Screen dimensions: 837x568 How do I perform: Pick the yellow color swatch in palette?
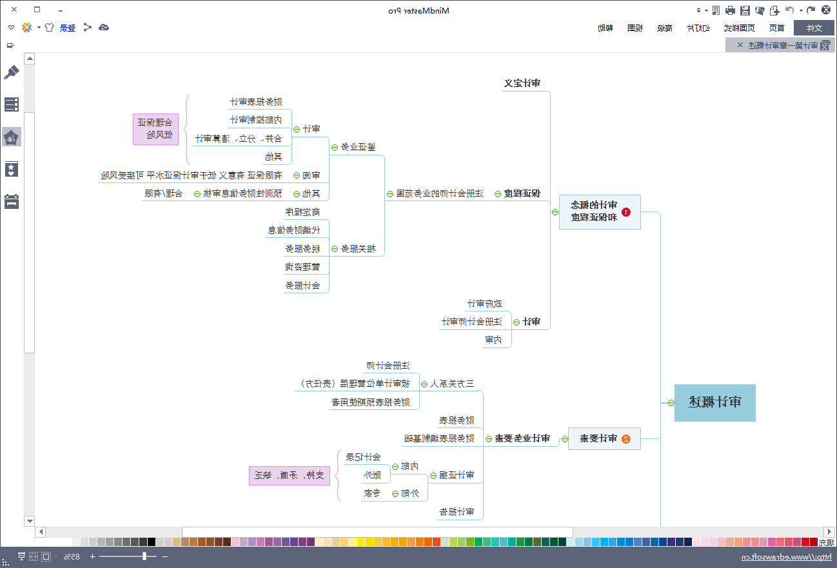point(361,542)
